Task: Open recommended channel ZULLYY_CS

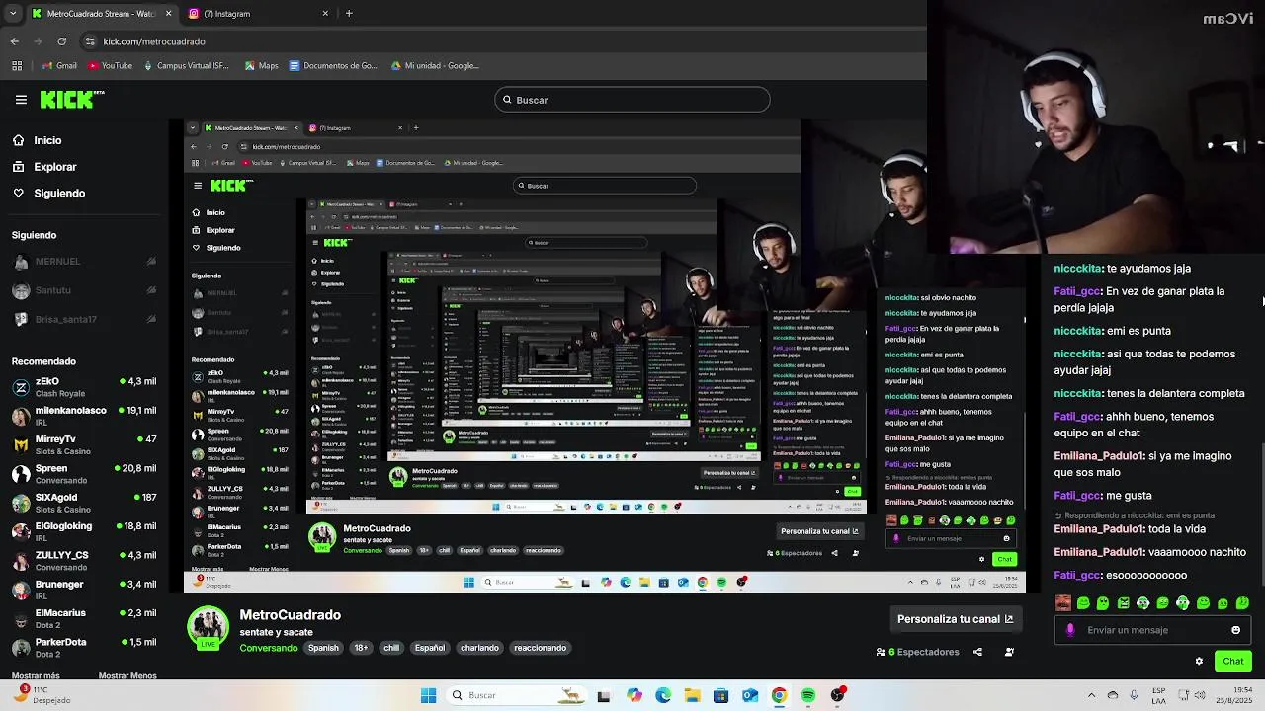Action: tap(84, 560)
